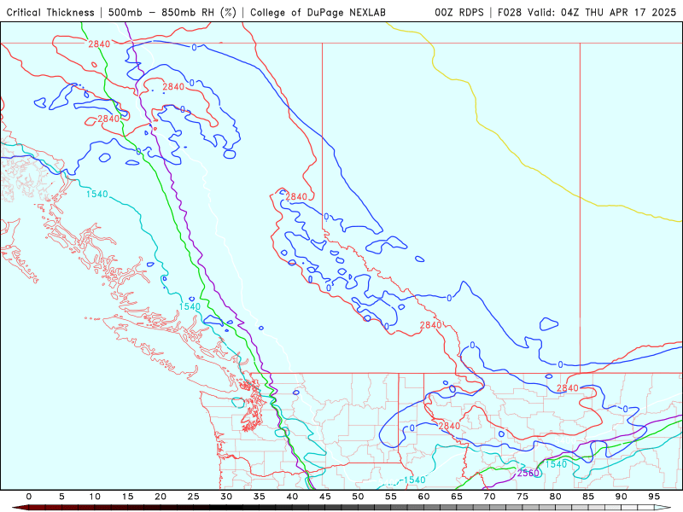Click color bar tick label '20'
Image resolution: width=683 pixels, height=512 pixels.
(161, 497)
